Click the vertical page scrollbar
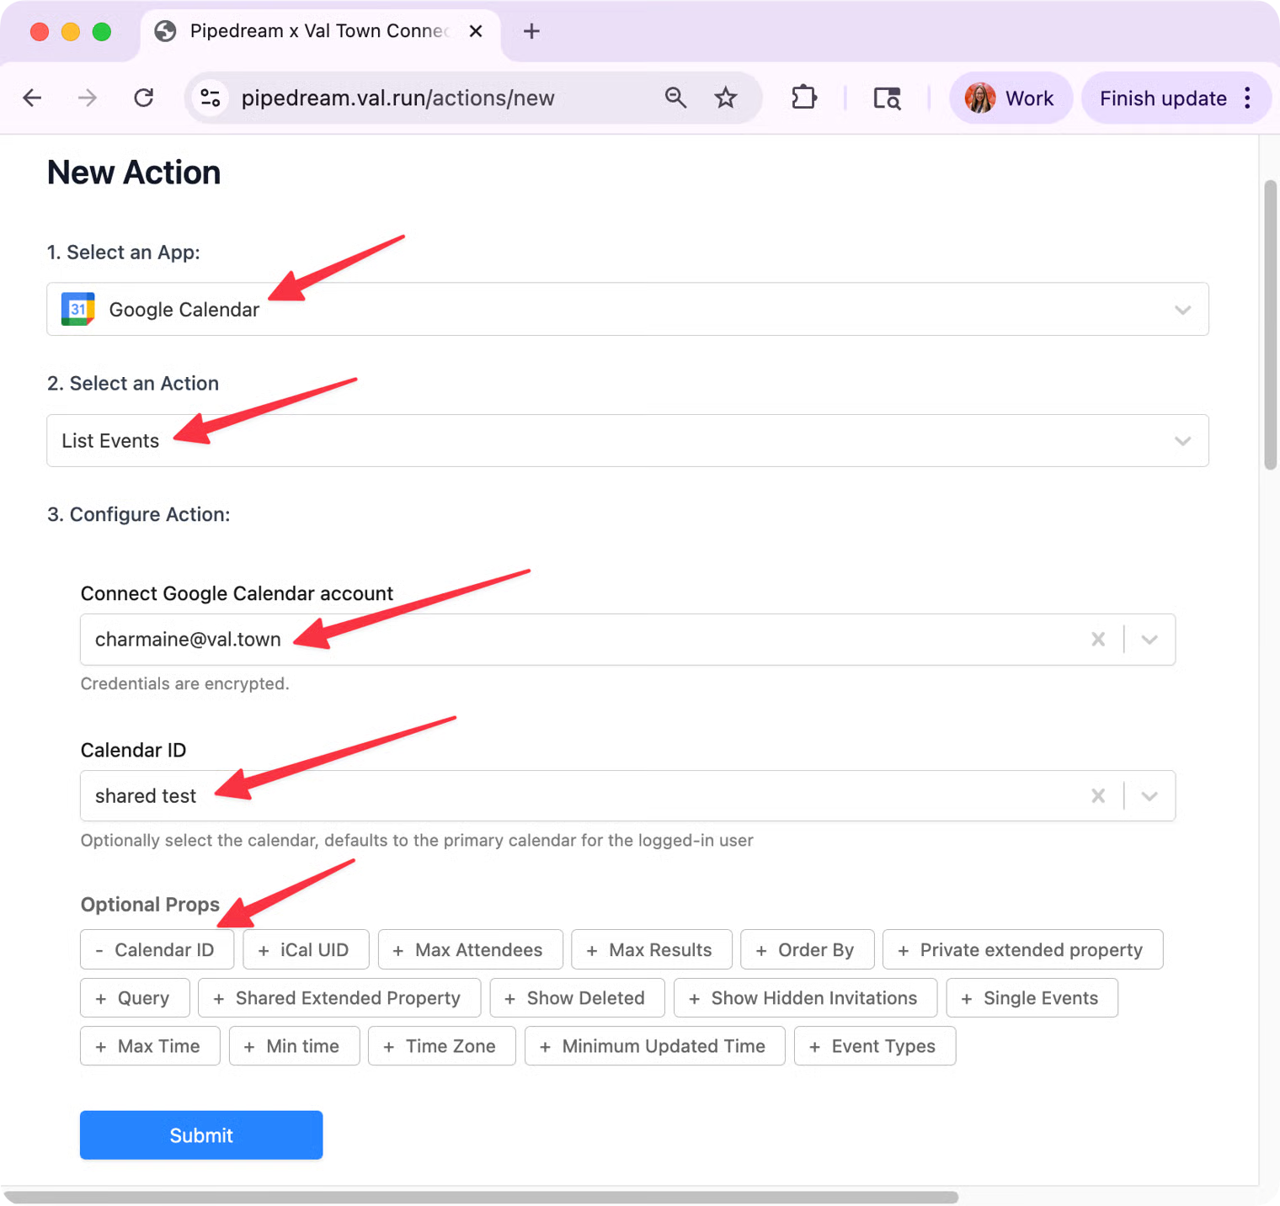The height and width of the screenshot is (1206, 1280). coord(1270,325)
